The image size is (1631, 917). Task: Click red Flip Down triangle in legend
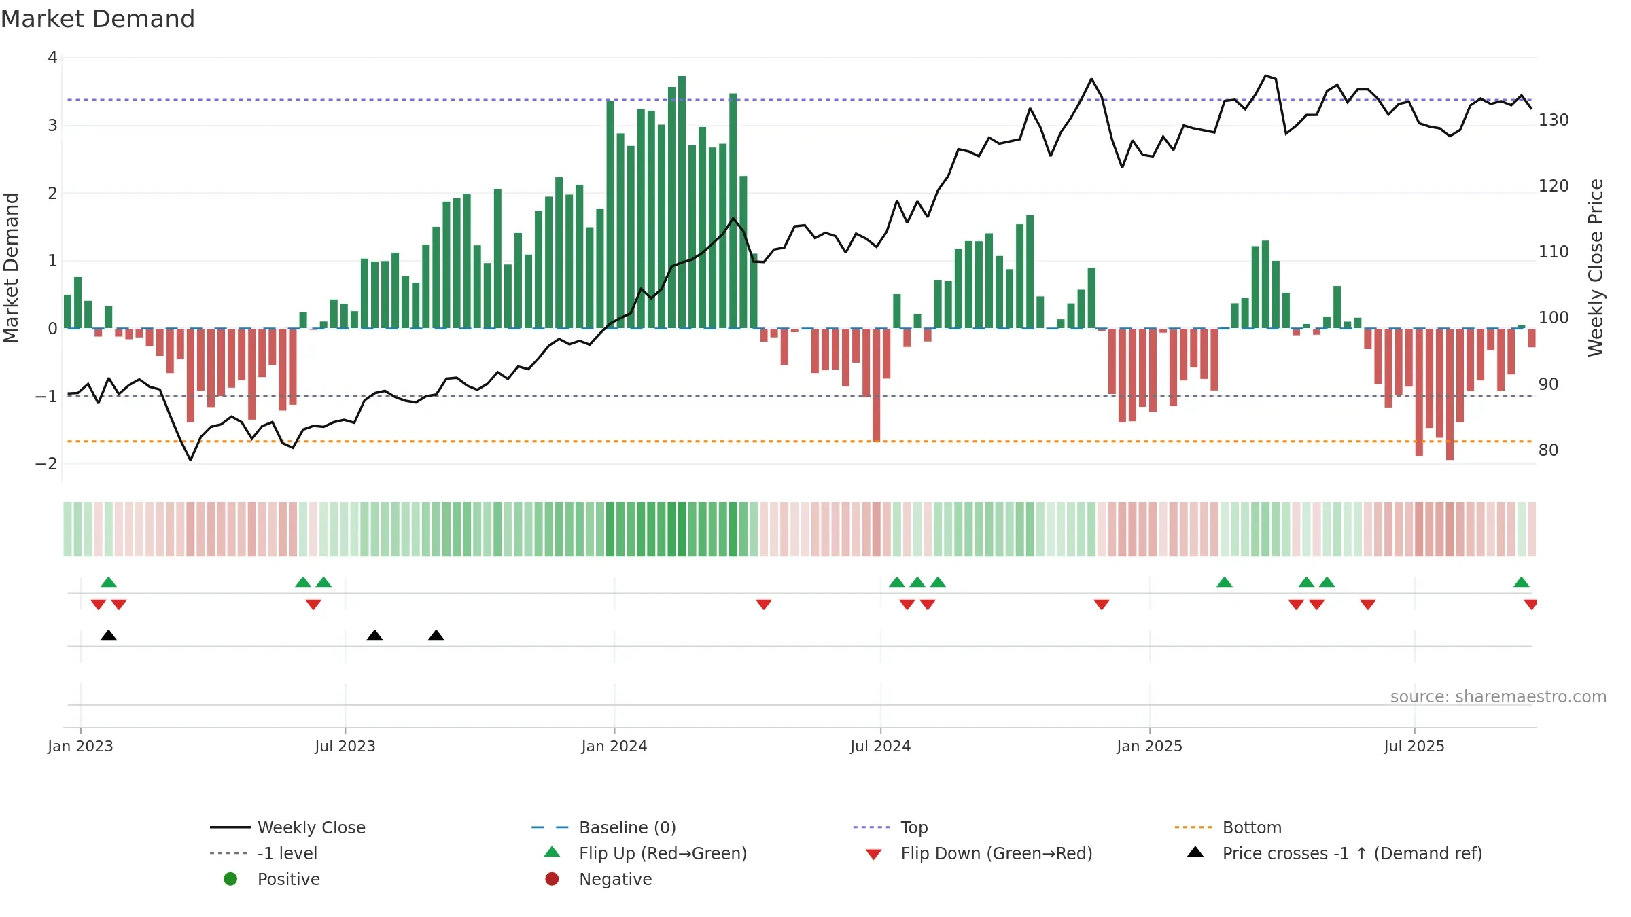pyautogui.click(x=874, y=855)
